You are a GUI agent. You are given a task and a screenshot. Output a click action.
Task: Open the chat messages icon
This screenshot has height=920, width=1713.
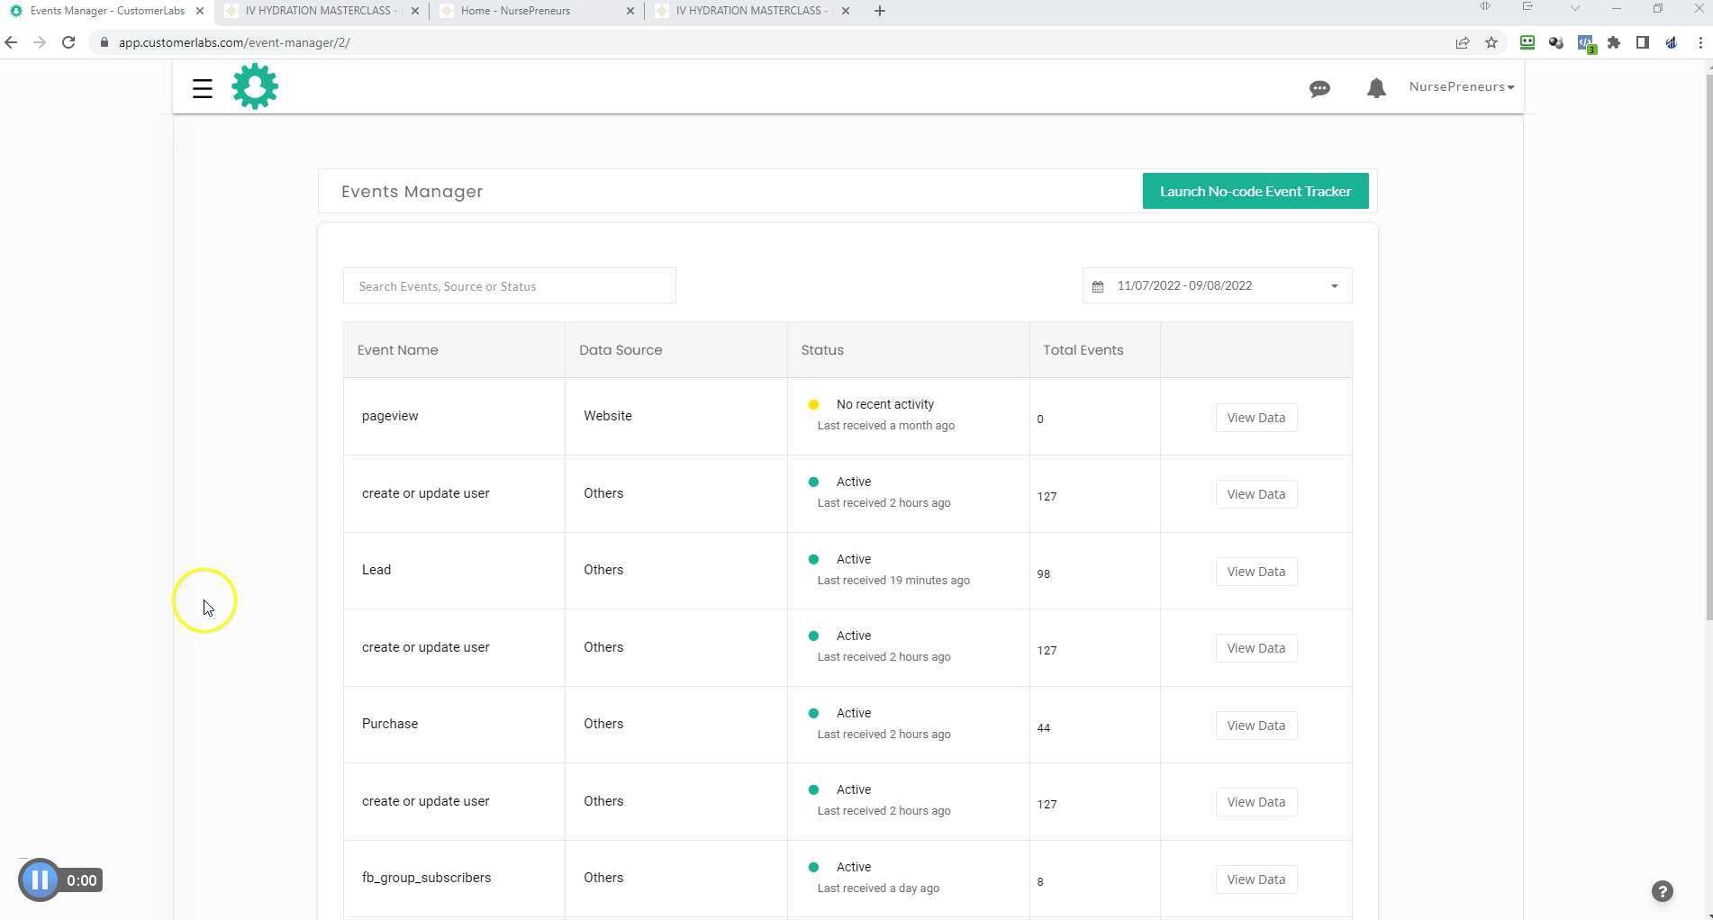click(x=1319, y=88)
